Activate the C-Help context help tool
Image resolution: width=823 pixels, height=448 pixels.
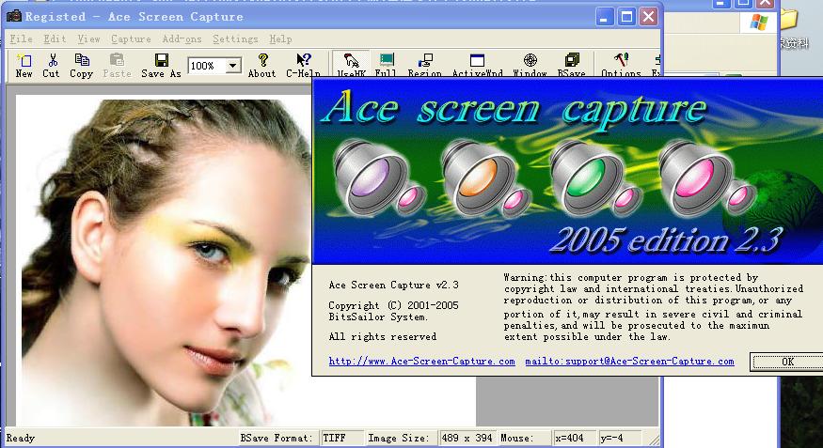coord(304,66)
